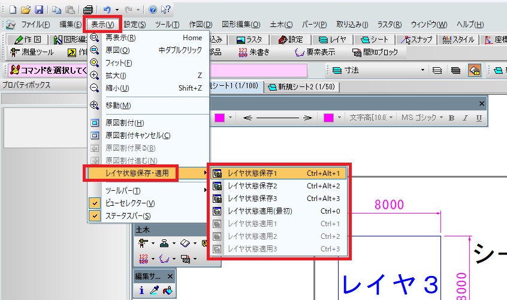Click the info icon in the 編集サ panel
This screenshot has width=507, height=300.
[x=141, y=290]
